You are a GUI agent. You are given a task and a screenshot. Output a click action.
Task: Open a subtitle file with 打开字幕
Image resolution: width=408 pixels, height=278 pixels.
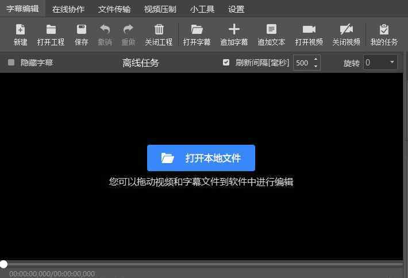[197, 35]
